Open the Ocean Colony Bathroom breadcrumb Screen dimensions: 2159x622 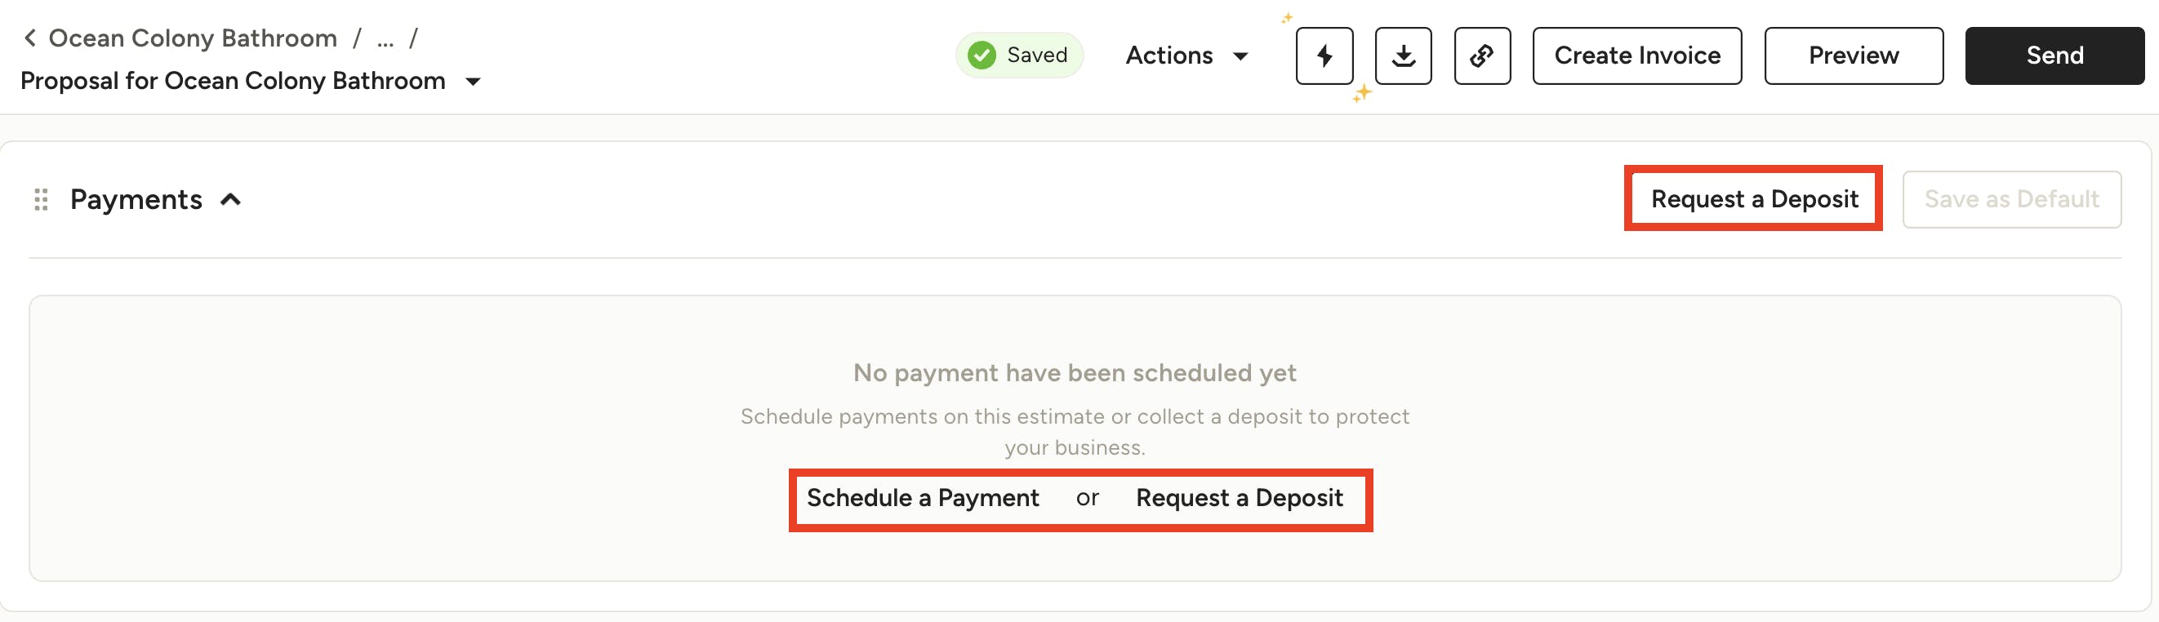pyautogui.click(x=193, y=38)
